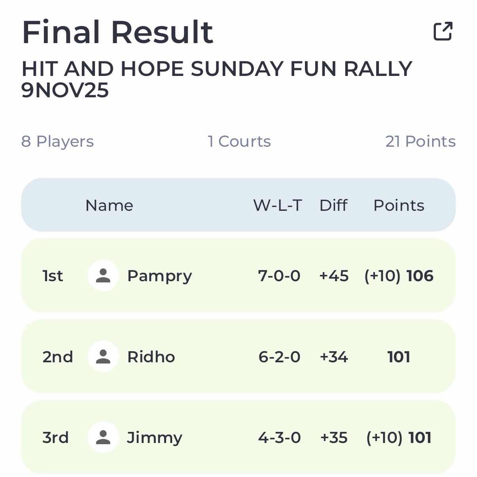Viewport: 477px width, 477px height.
Task: Open Pampry's player name
Action: (159, 276)
